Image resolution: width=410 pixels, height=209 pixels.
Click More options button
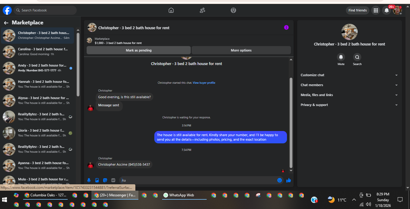(x=241, y=50)
